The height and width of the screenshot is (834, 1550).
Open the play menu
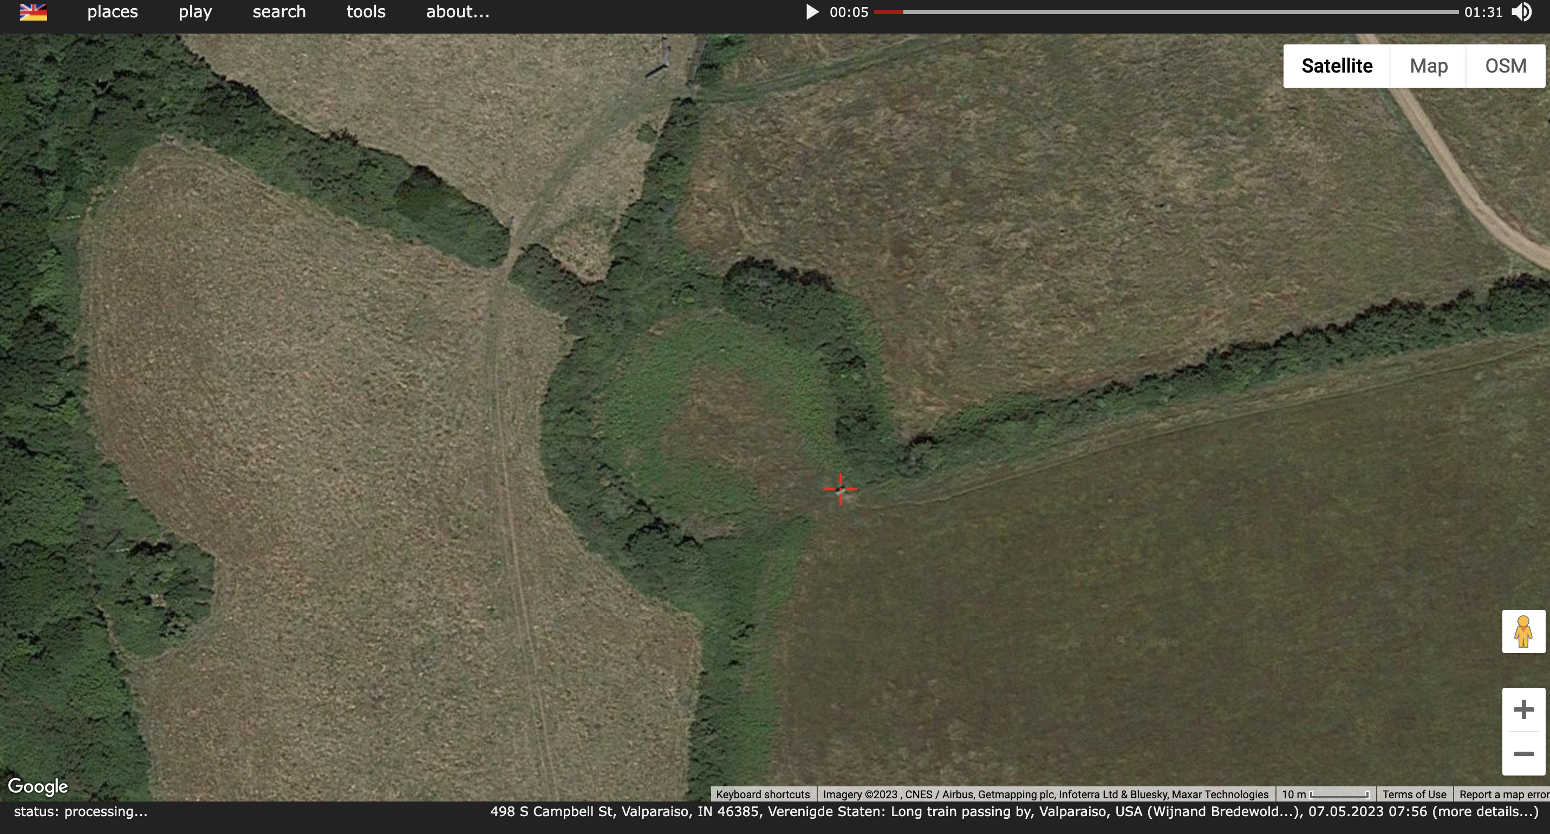coord(195,12)
